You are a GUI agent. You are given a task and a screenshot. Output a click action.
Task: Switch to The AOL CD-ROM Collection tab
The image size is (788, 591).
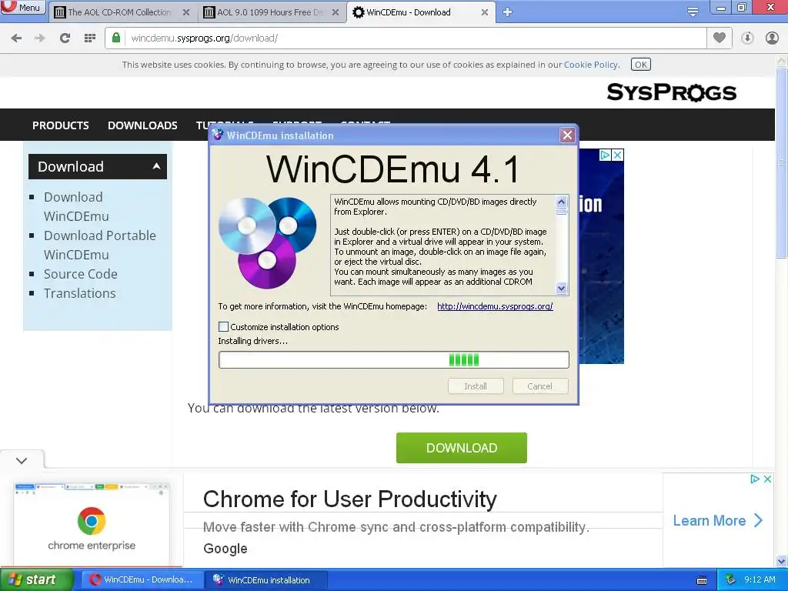[x=121, y=12]
